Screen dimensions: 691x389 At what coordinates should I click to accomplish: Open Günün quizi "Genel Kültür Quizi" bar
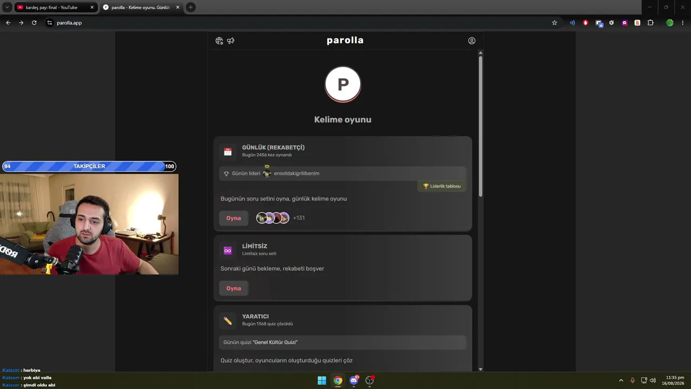tap(343, 343)
